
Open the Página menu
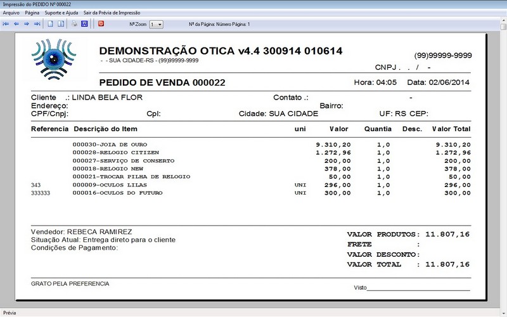coord(32,13)
